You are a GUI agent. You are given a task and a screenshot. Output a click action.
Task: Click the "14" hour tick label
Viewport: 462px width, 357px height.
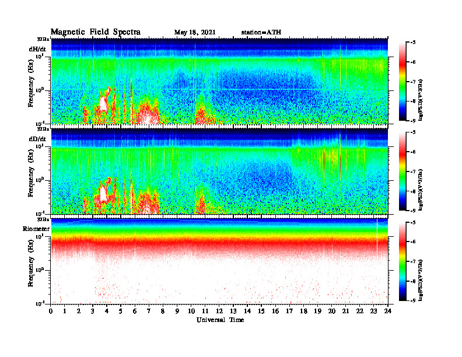click(247, 311)
